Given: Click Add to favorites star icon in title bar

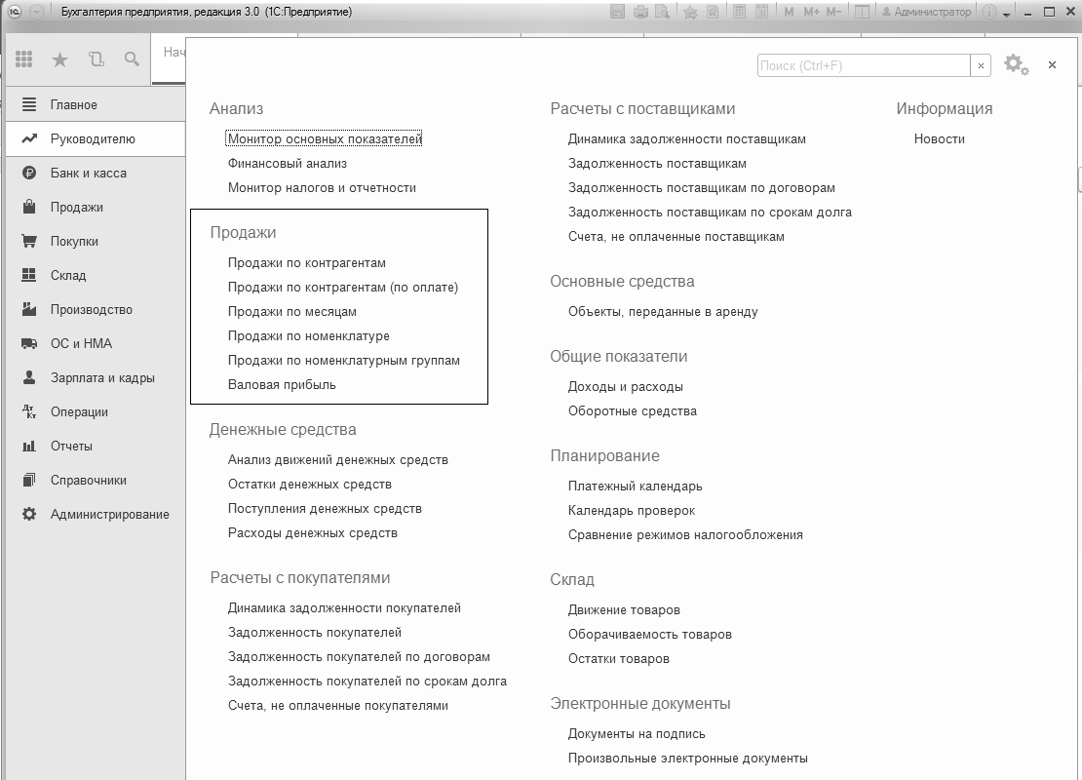Looking at the screenshot, I should coord(690,12).
